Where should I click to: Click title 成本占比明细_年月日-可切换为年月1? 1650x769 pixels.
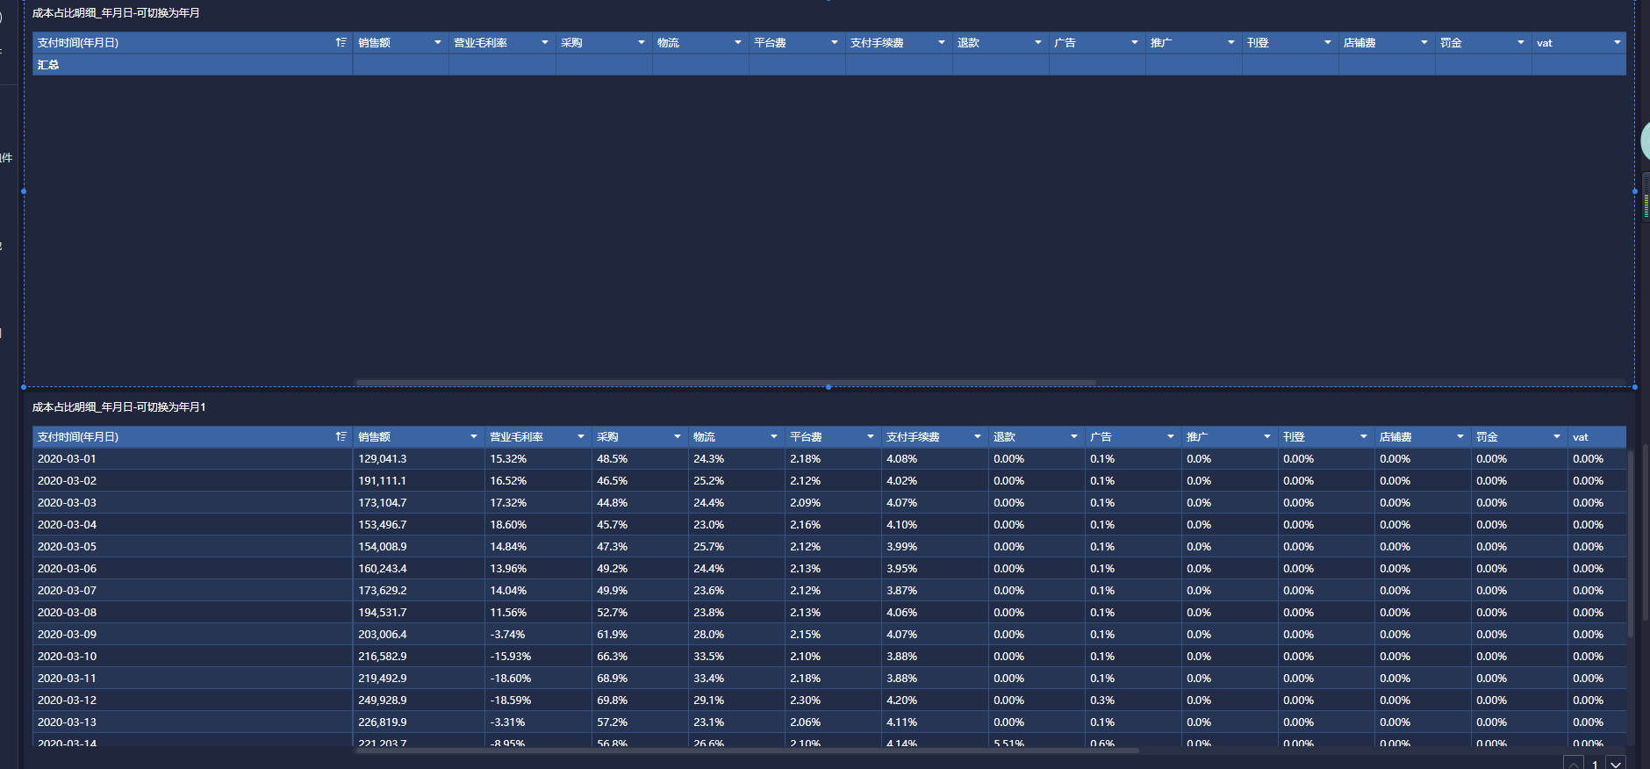(119, 407)
